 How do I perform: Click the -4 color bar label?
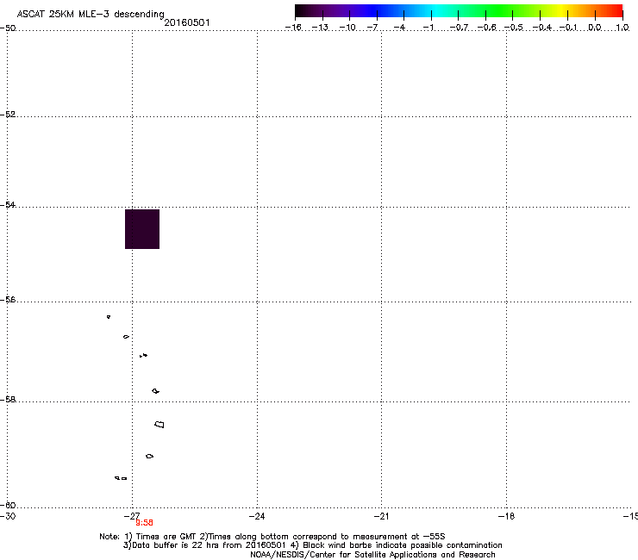[x=399, y=28]
